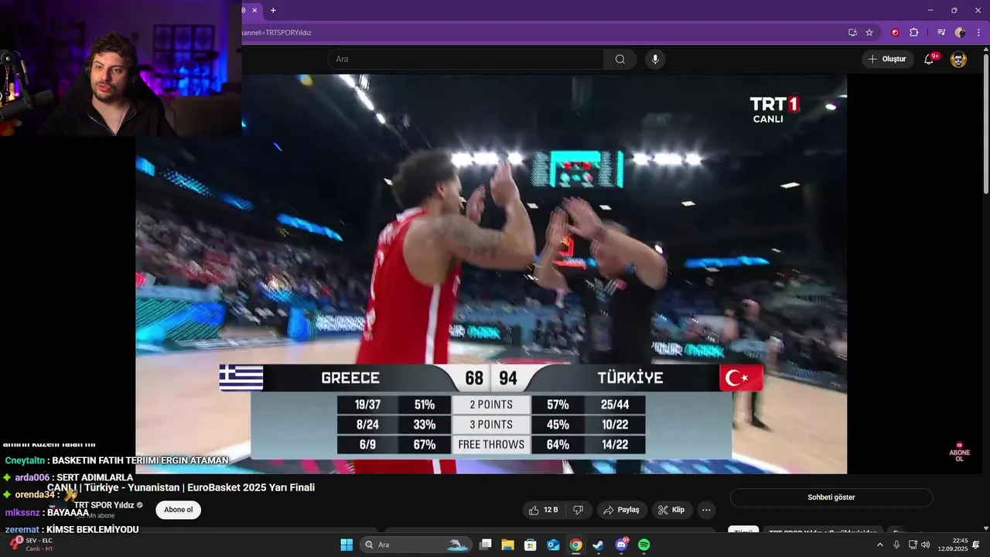
Task: Click ABONE OL watermark on video
Action: [959, 453]
